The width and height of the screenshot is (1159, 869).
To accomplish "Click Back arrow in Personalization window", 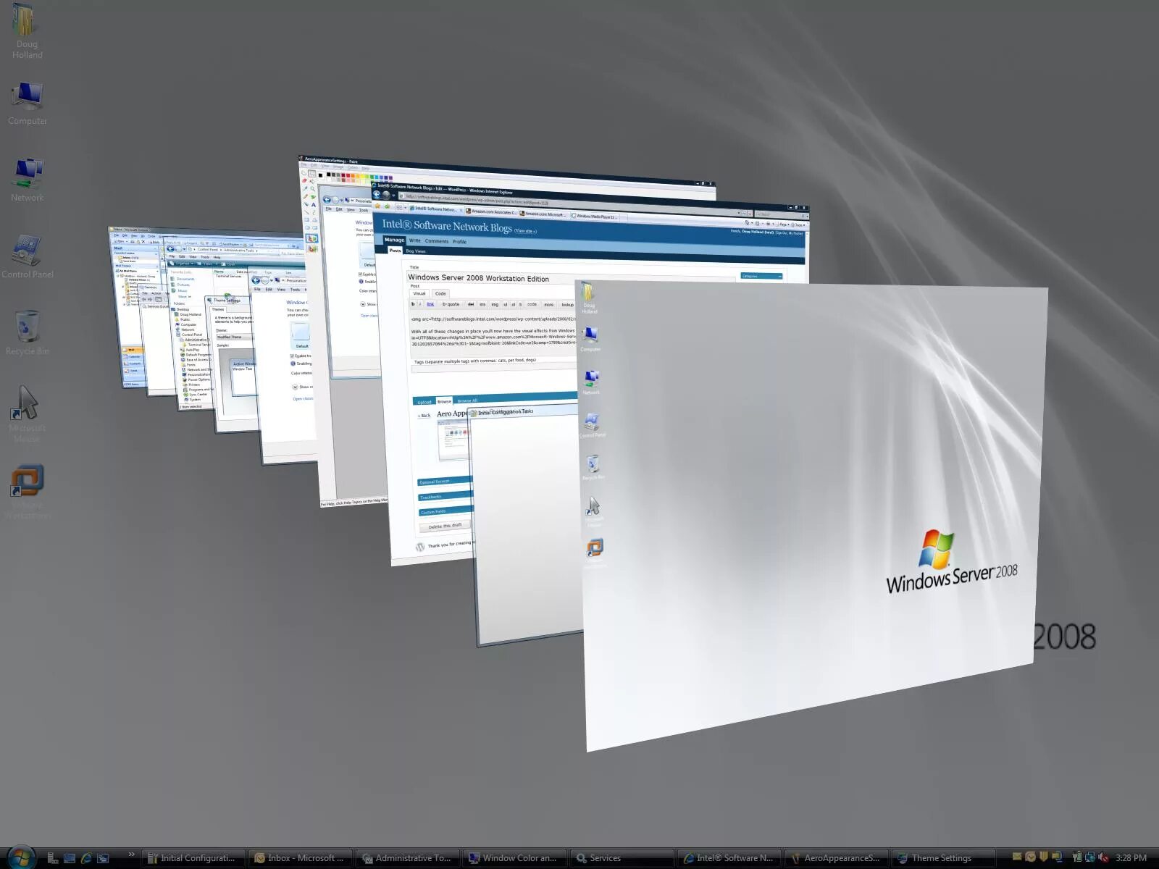I will tap(256, 280).
